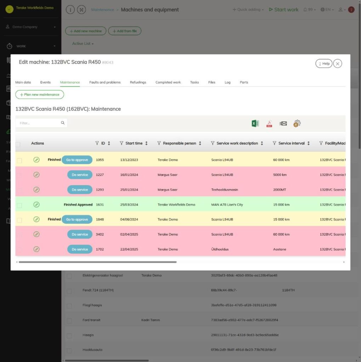Click the Start work button

click(x=283, y=10)
